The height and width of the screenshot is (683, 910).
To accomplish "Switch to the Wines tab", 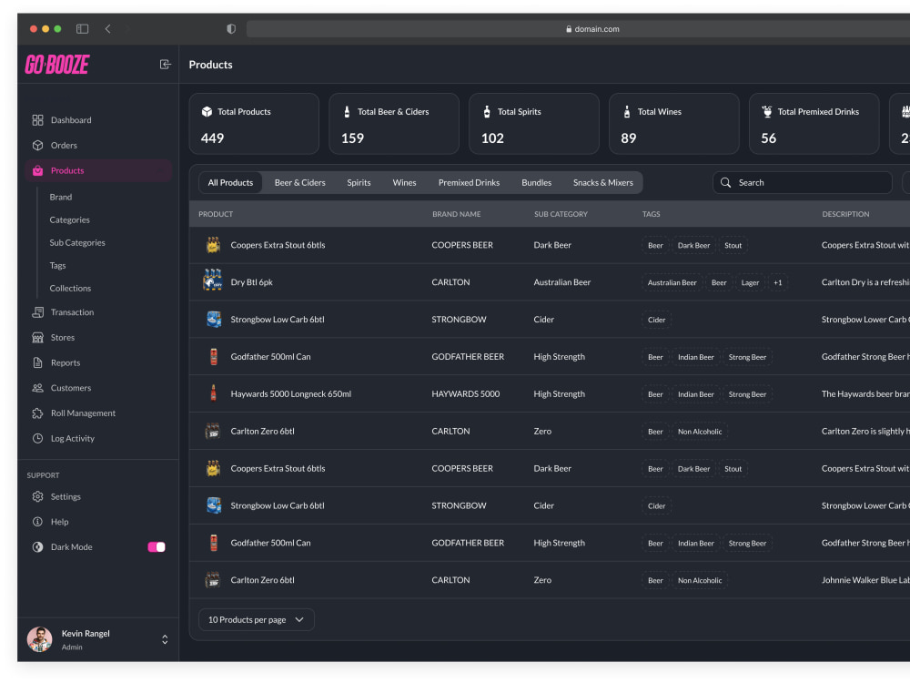I will (405, 182).
